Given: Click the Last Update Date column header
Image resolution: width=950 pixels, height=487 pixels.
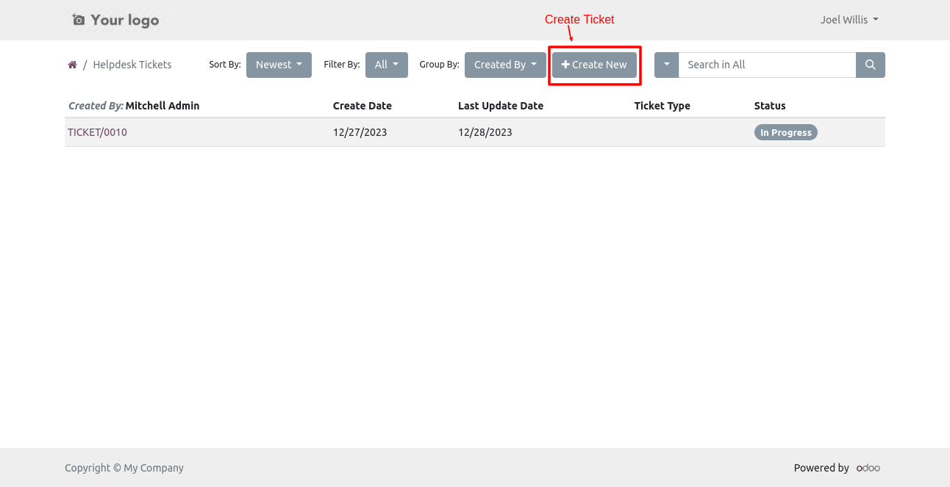Looking at the screenshot, I should (x=501, y=106).
